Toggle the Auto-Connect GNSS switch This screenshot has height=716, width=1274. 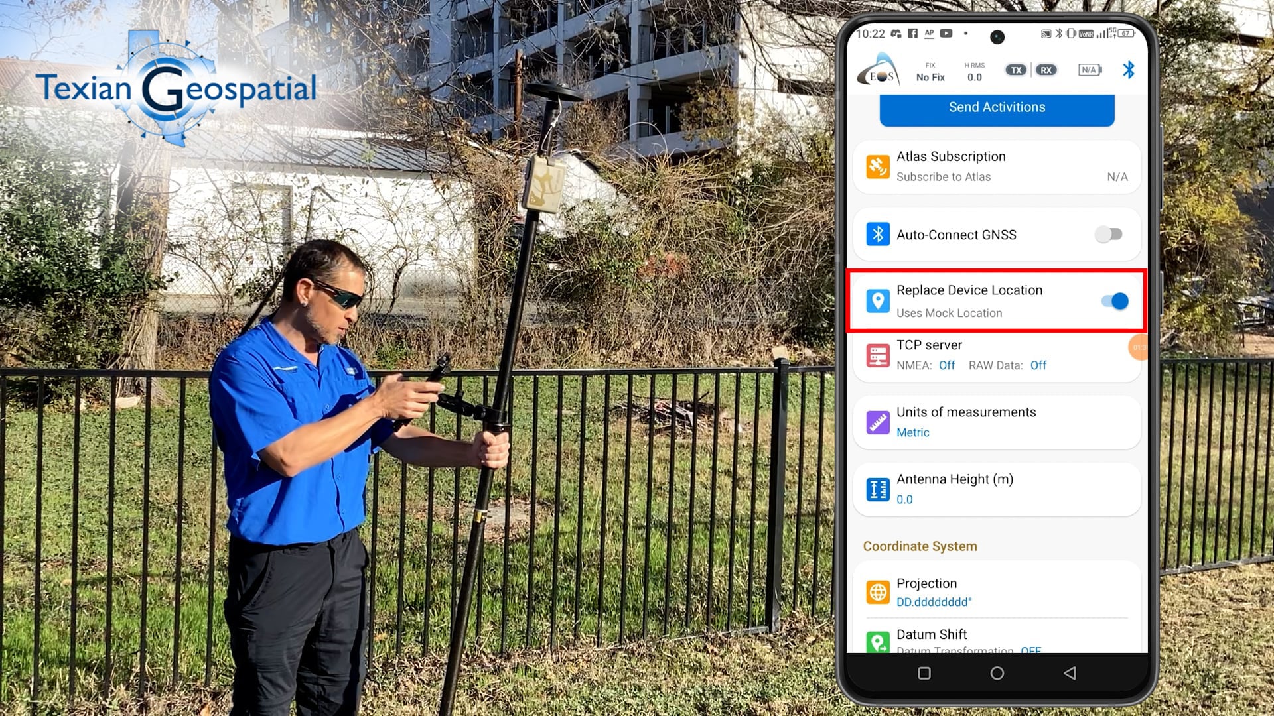click(x=1109, y=234)
